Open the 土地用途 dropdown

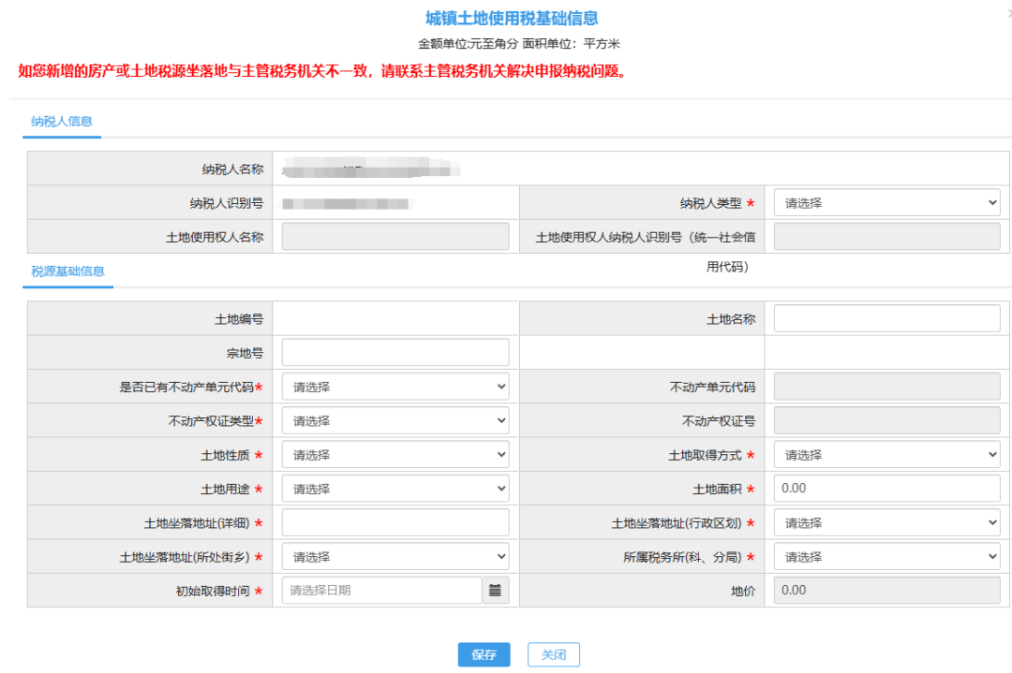coord(394,488)
